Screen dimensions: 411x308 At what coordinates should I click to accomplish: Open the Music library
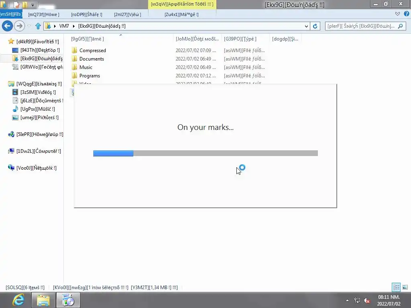point(37,109)
